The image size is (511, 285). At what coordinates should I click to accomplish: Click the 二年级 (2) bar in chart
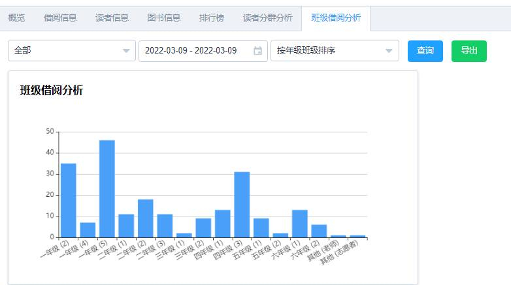coord(146,218)
